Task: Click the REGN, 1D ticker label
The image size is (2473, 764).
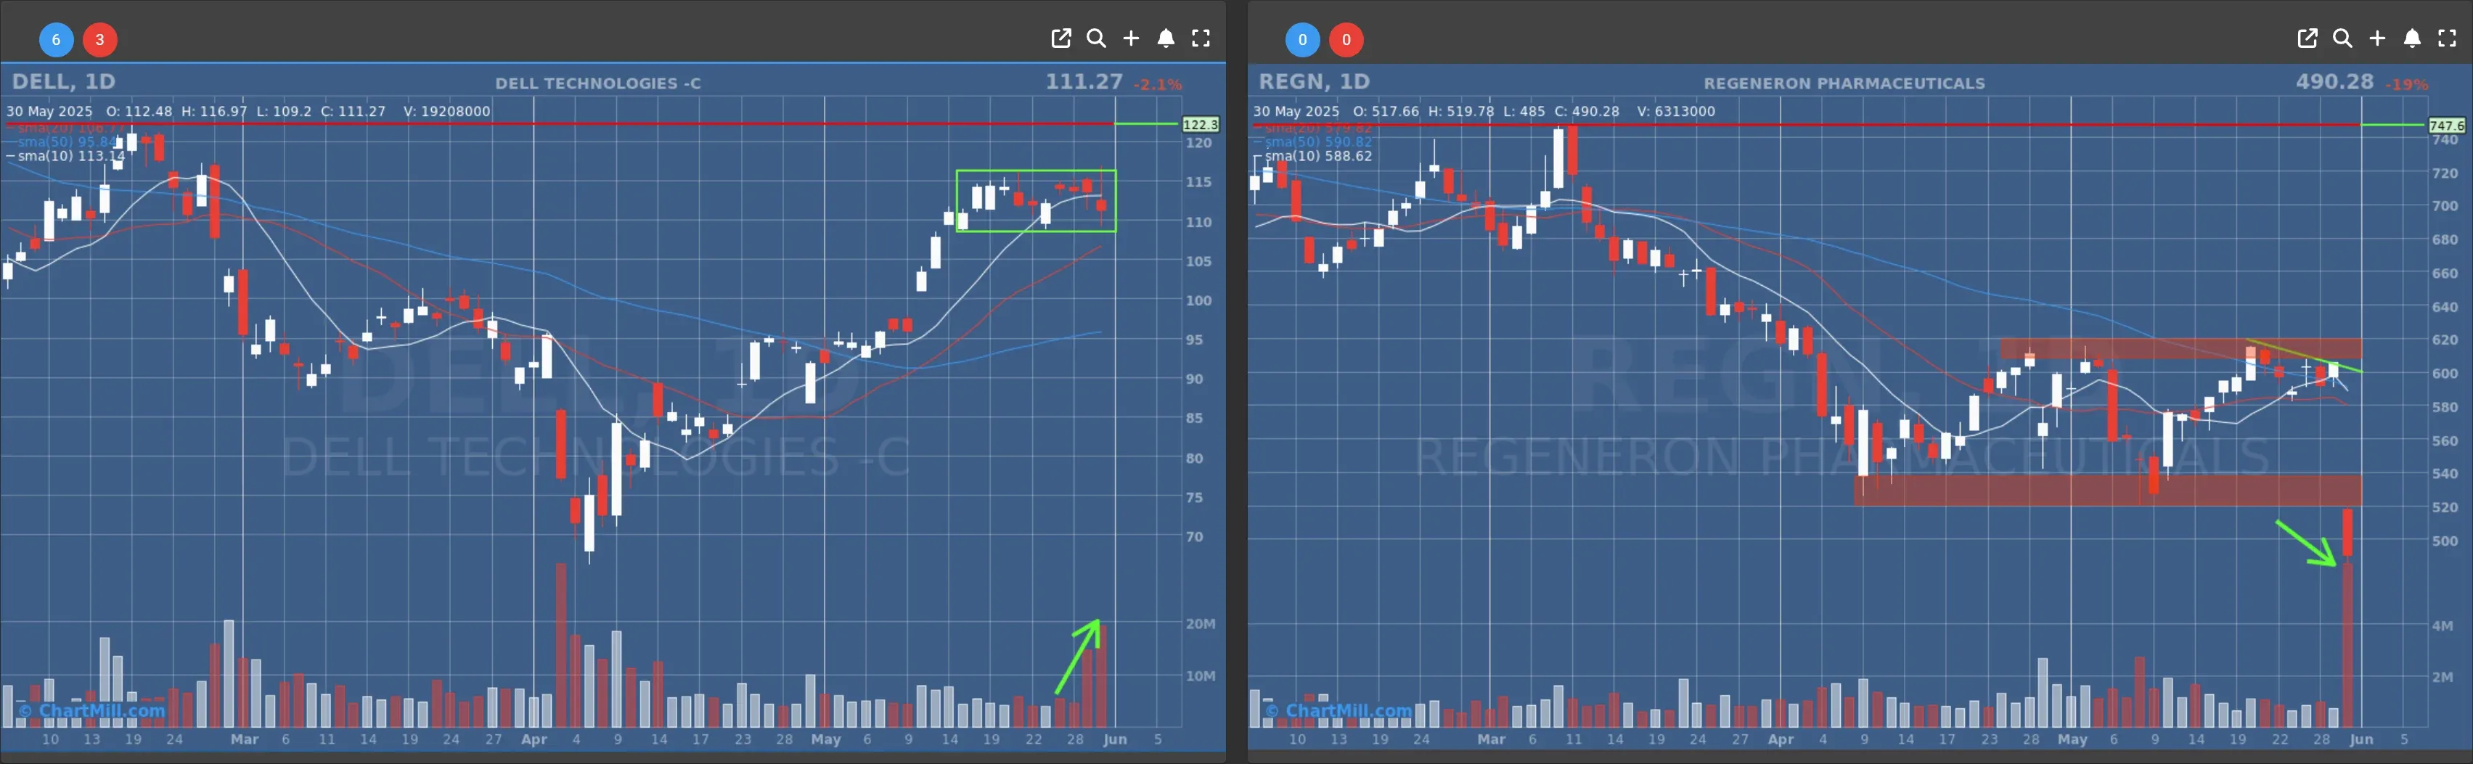Action: pos(1315,81)
